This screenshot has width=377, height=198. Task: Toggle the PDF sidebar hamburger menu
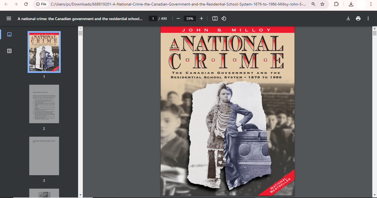tap(9, 18)
